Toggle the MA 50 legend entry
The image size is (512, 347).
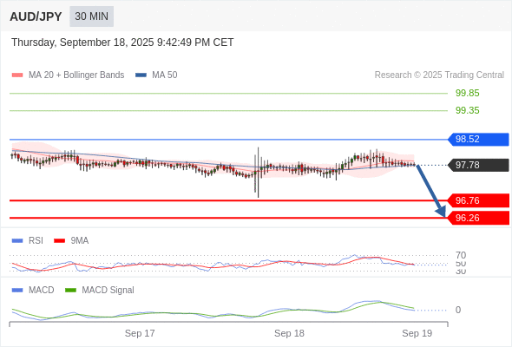click(156, 75)
